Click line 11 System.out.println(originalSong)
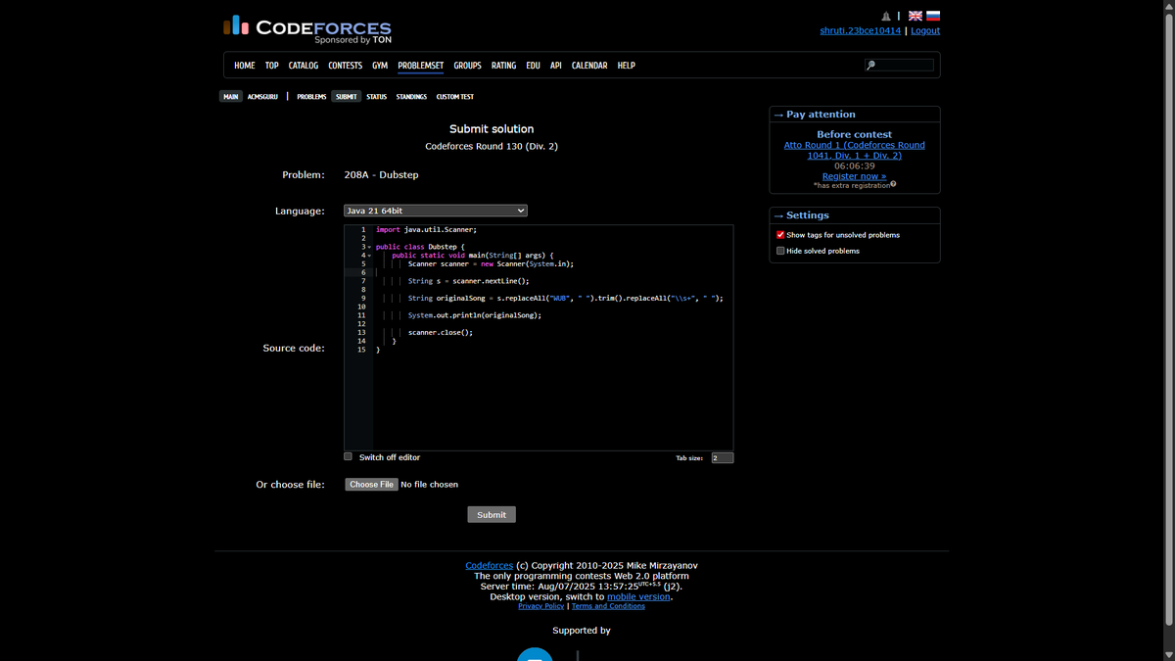1175x661 pixels. click(x=474, y=315)
